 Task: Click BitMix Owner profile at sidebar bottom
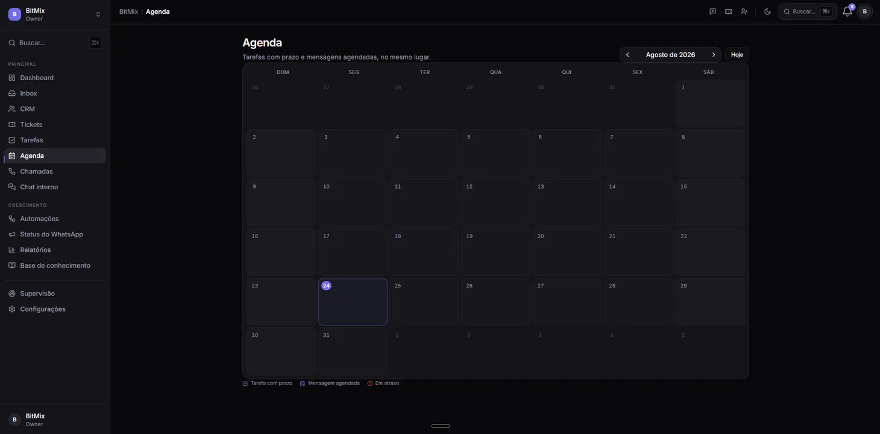click(55, 420)
